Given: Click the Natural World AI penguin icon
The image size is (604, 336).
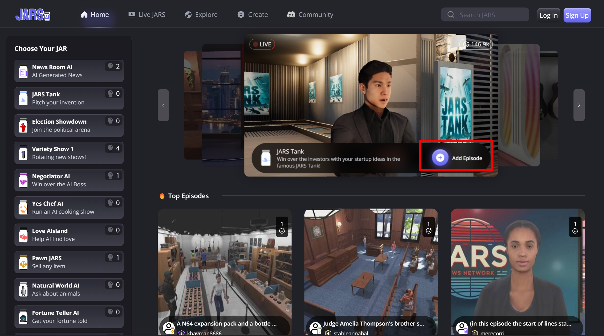Looking at the screenshot, I should tap(23, 289).
